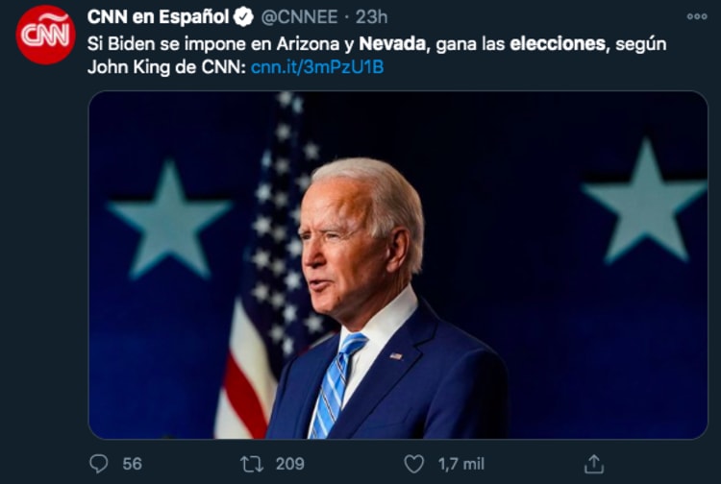Click the 56 replies count
Viewport: 721px width, 484px height.
point(132,464)
